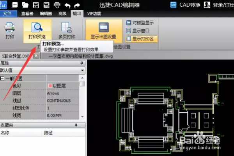
Task: Switch to the 编辑器 ribbon tab
Action: 46,14
